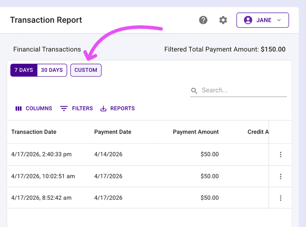Open settings via the gear icon

[223, 20]
